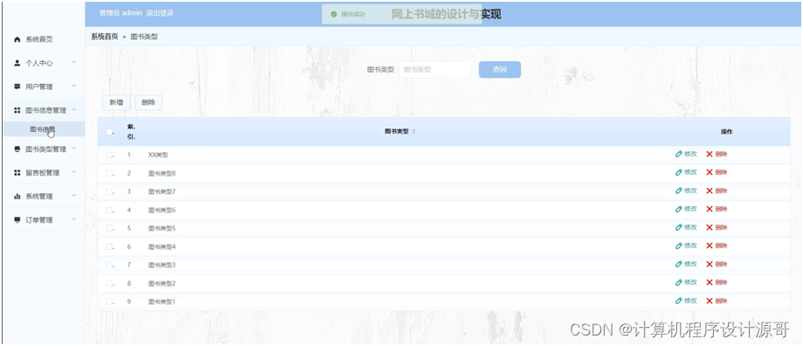Click the red delete X in XX类型 row
Viewport: 803px width, 346px height.
point(710,154)
